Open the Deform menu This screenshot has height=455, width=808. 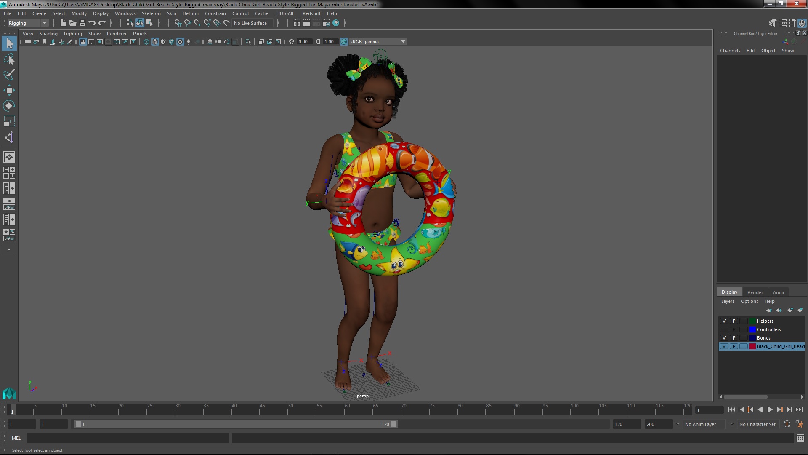point(190,13)
